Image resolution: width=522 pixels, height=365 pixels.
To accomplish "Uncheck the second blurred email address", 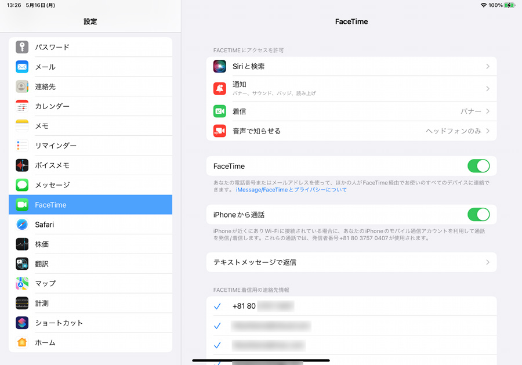I will [217, 345].
